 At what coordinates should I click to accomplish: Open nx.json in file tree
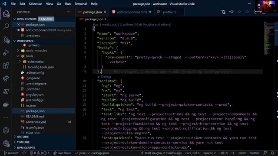31,105
